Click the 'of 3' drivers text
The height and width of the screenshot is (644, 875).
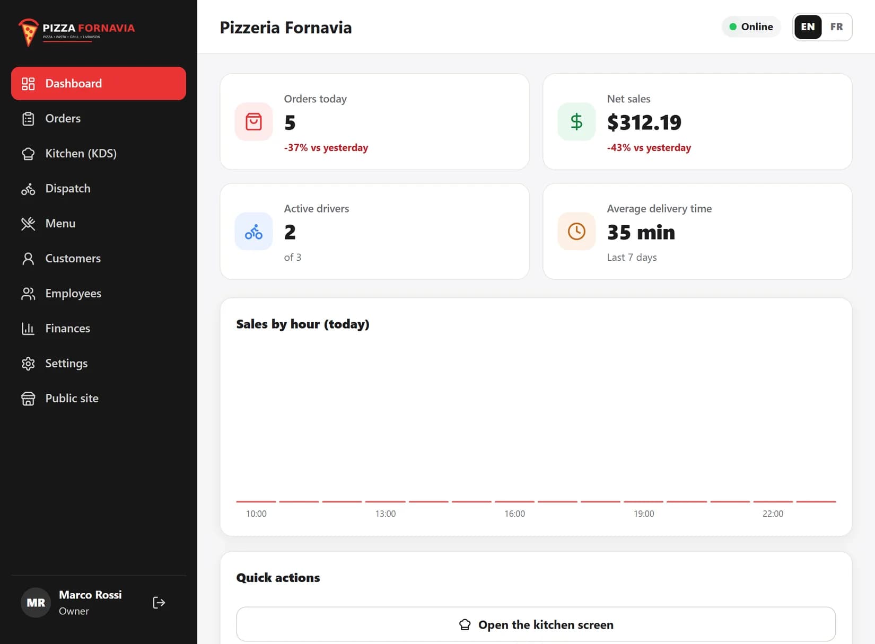click(x=293, y=258)
